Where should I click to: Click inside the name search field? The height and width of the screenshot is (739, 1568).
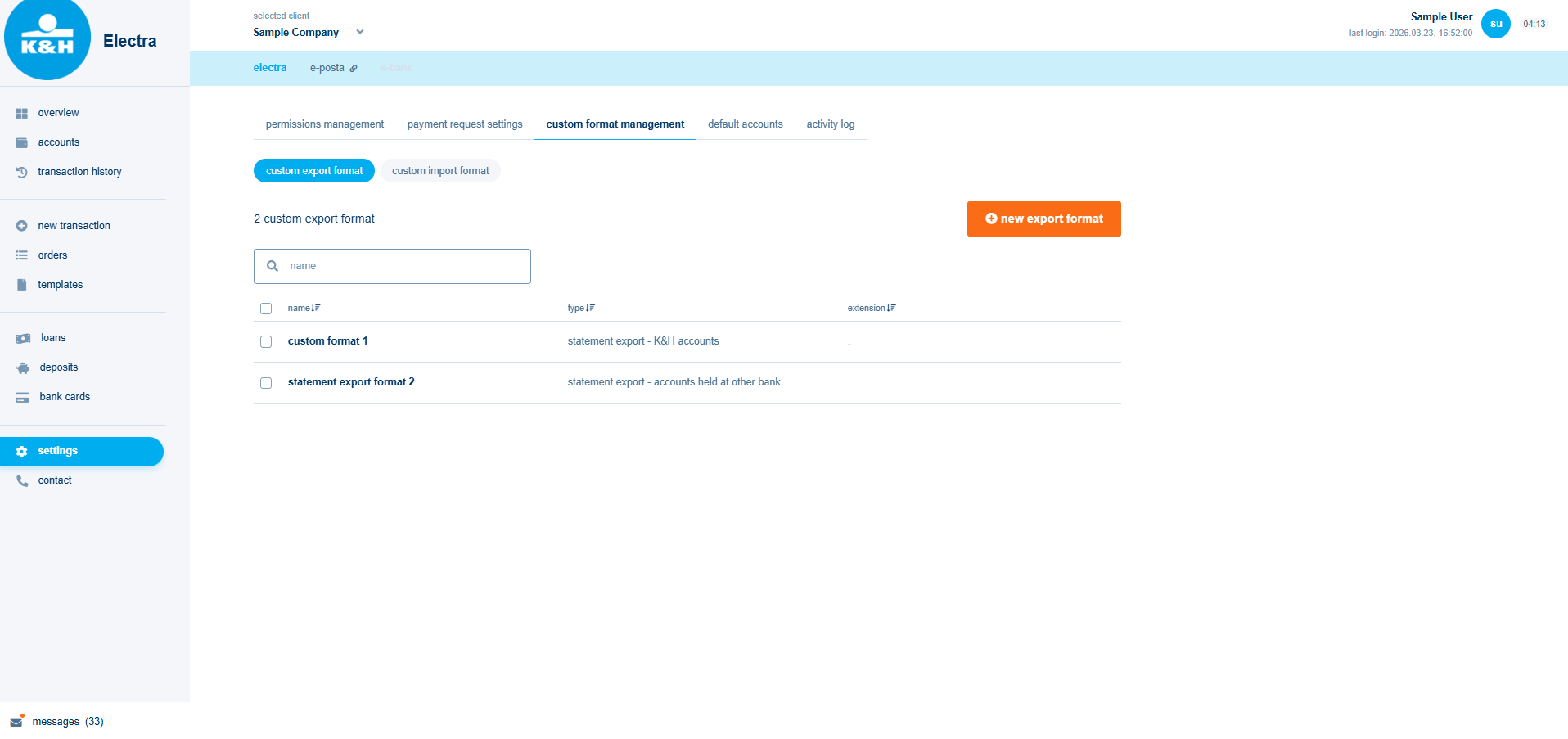point(391,266)
